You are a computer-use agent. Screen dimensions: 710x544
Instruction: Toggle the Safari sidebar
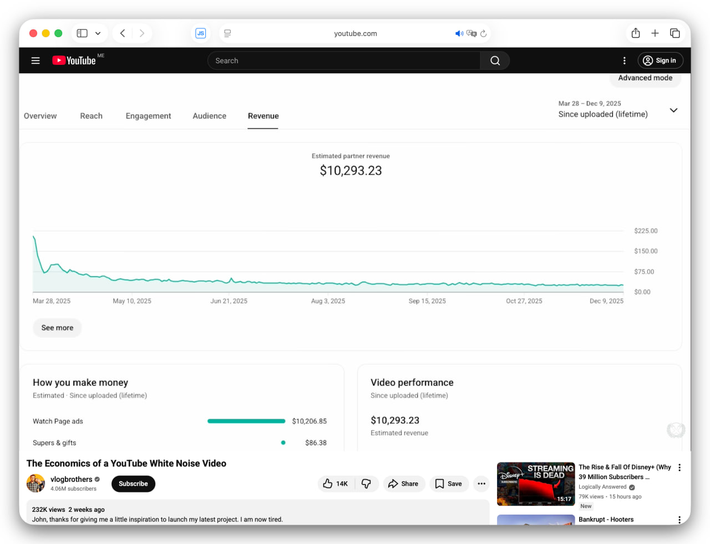82,33
